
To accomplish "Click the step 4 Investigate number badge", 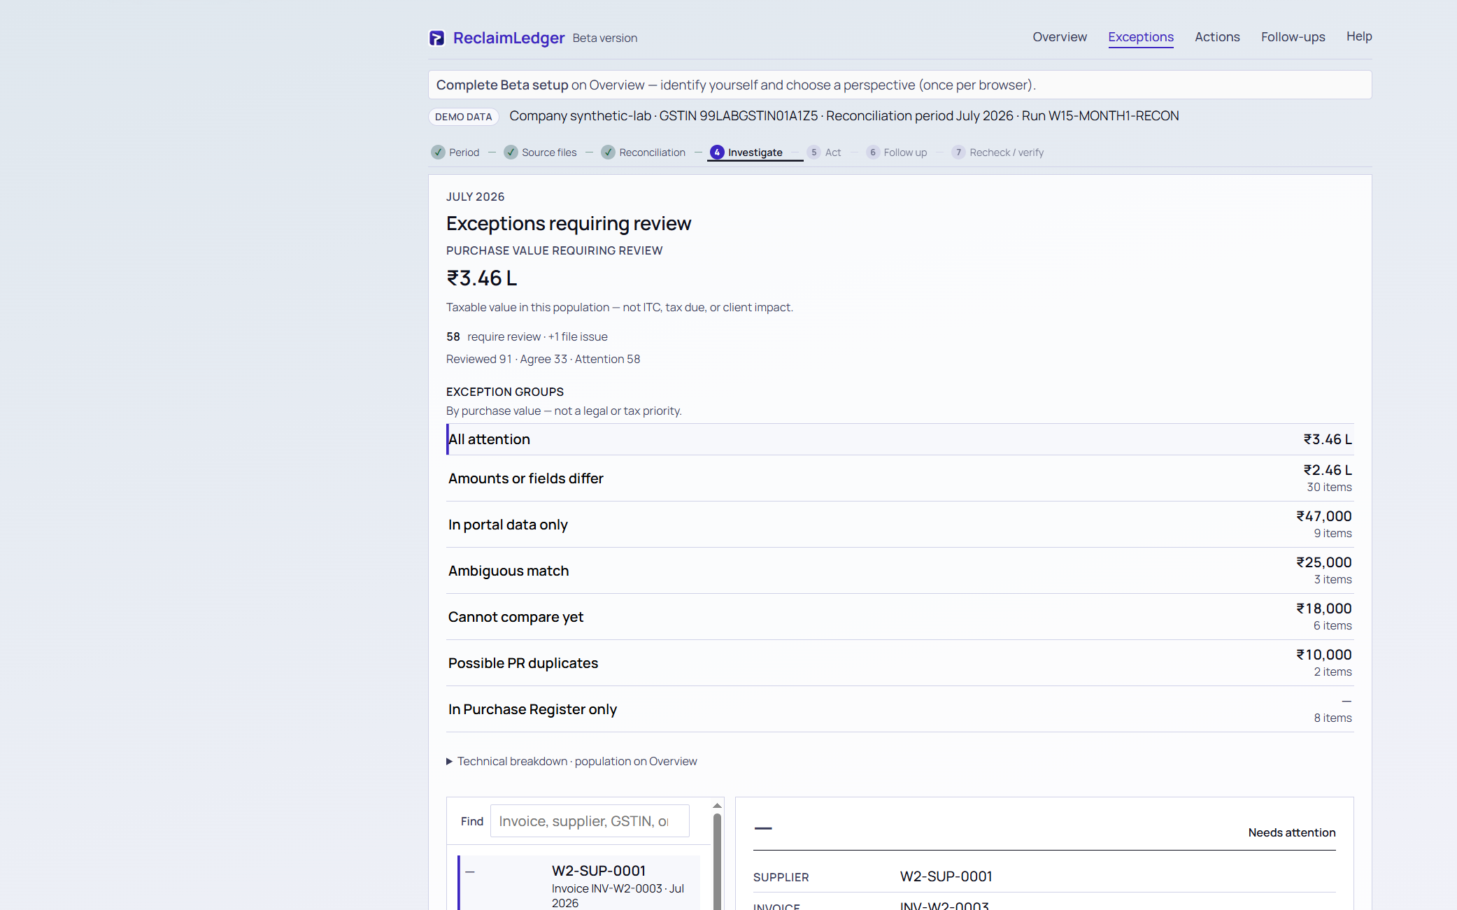I will (717, 152).
